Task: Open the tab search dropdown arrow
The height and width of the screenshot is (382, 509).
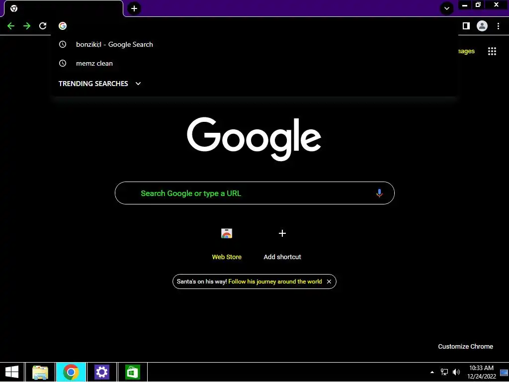Action: point(447,8)
